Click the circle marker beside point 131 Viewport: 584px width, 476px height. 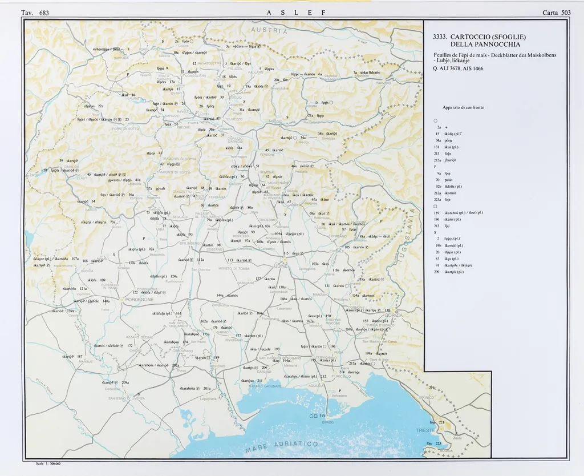[347, 285]
